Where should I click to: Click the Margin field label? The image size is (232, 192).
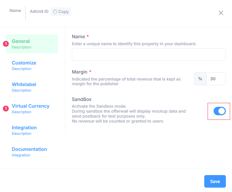pos(80,72)
